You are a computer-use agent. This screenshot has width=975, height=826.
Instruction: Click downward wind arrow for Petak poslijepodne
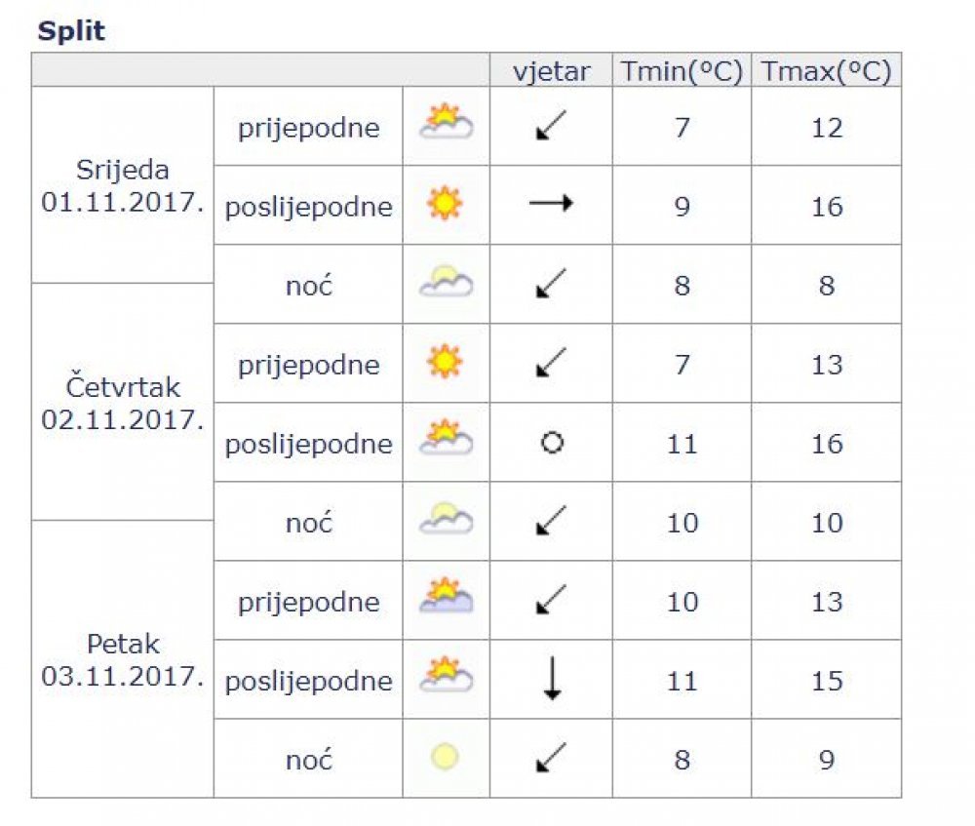552,679
